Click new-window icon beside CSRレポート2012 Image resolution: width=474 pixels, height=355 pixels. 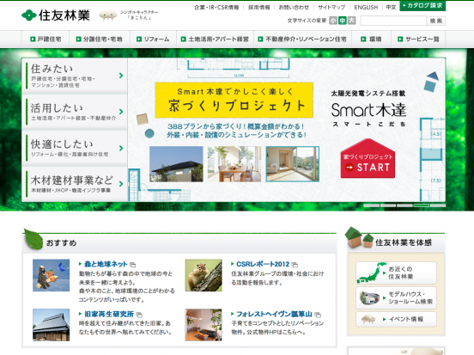(295, 265)
